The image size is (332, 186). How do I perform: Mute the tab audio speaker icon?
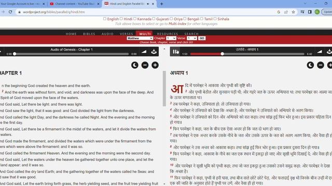(148, 4)
